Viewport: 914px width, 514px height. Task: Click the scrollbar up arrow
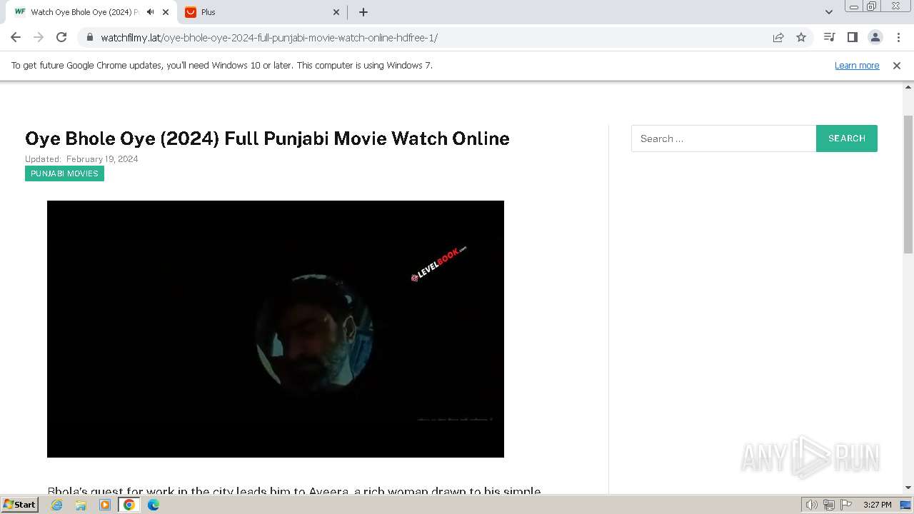click(908, 86)
